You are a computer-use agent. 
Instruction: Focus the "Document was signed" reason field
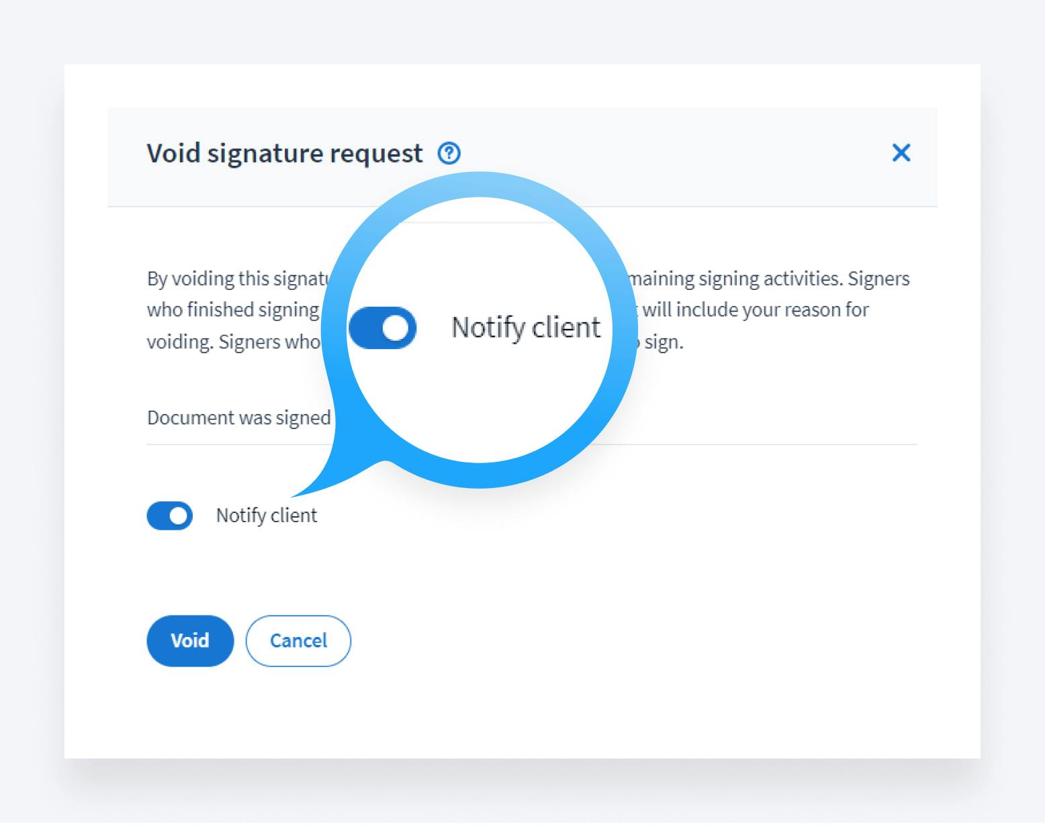click(238, 418)
